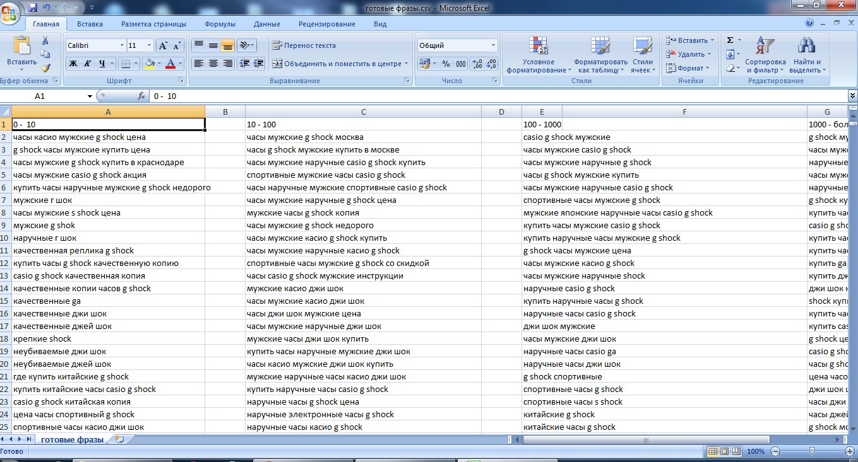Open Условное форматирование dropdown
The width and height of the screenshot is (858, 462).
[539, 55]
